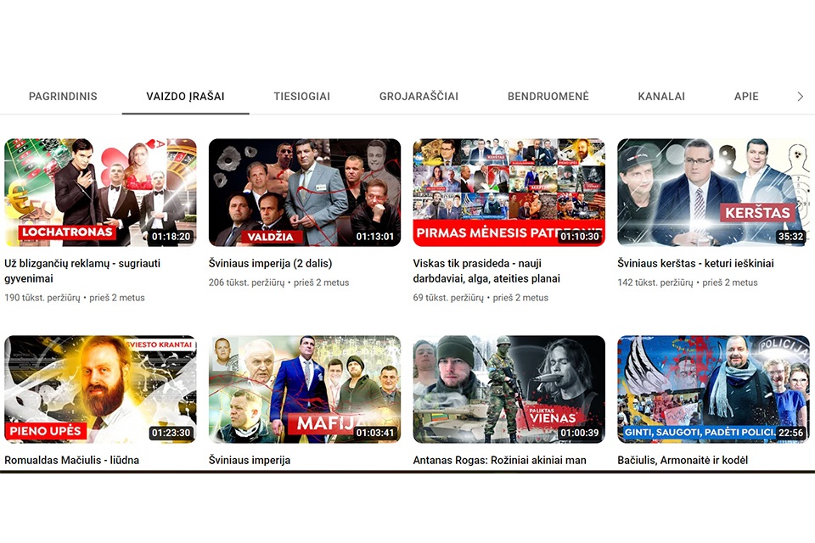Play the GINTI, SAUGOTI police video thumbnail

712,389
